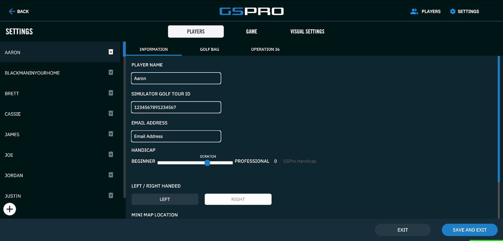Delete player BLACKMANINYOURHOME with trash icon

coord(111,72)
